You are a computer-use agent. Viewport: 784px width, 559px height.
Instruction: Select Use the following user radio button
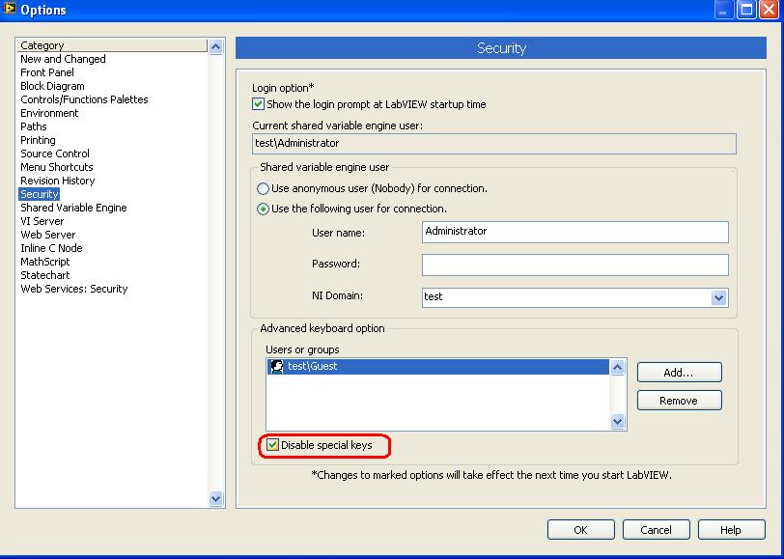(263, 209)
